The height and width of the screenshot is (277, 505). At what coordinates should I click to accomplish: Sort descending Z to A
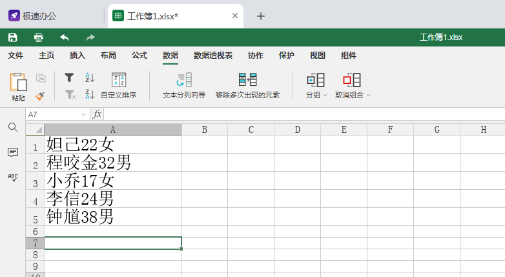coord(90,94)
